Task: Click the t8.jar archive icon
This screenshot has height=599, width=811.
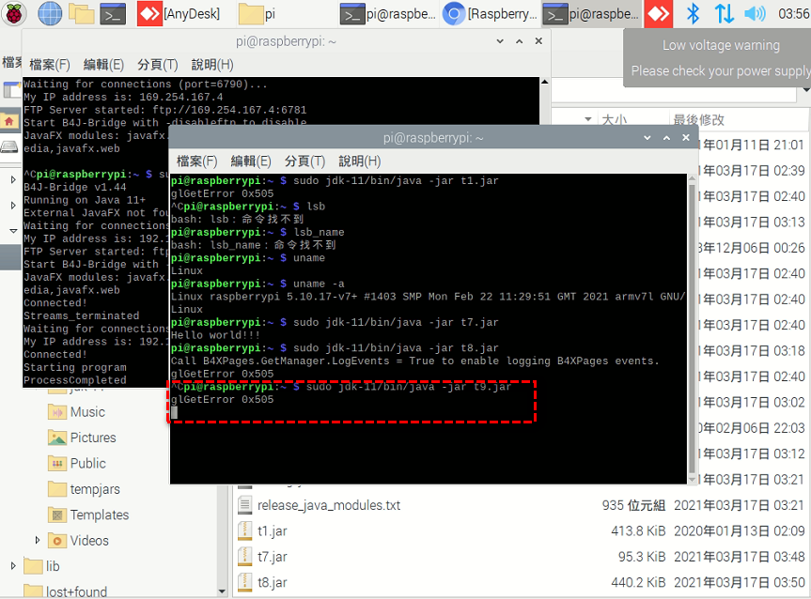Action: click(x=244, y=582)
